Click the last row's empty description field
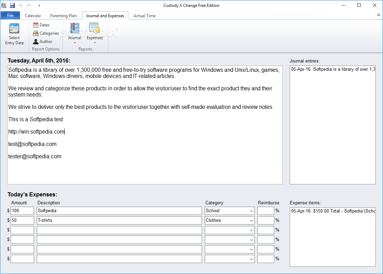 [x=119, y=259]
